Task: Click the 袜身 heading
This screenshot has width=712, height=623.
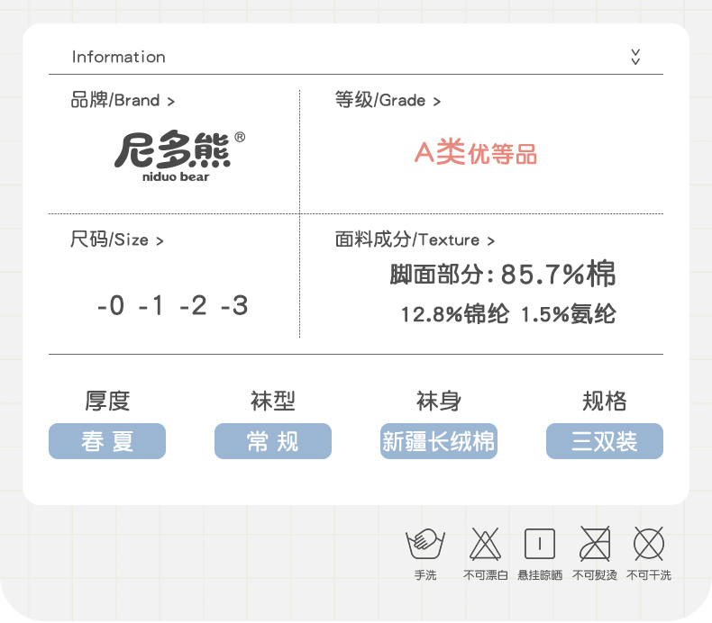Action: coord(439,402)
